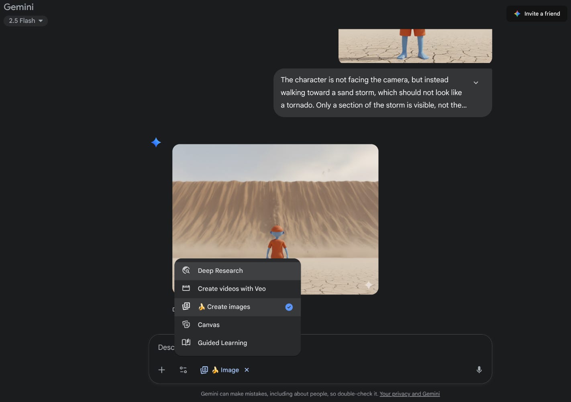
Task: Click the user prompt message bubble
Action: click(x=383, y=93)
